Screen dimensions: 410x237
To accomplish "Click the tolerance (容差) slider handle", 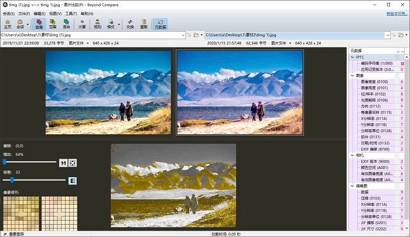I will [12, 180].
